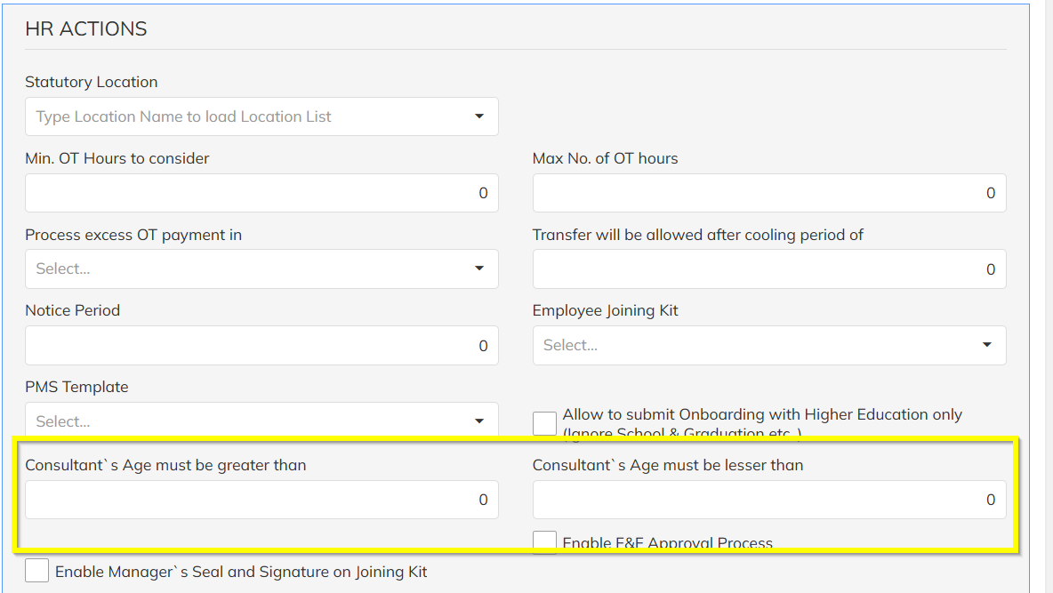Expand the Employee Joining Kit Select box
Screen dimensions: 1053x593
(756, 345)
